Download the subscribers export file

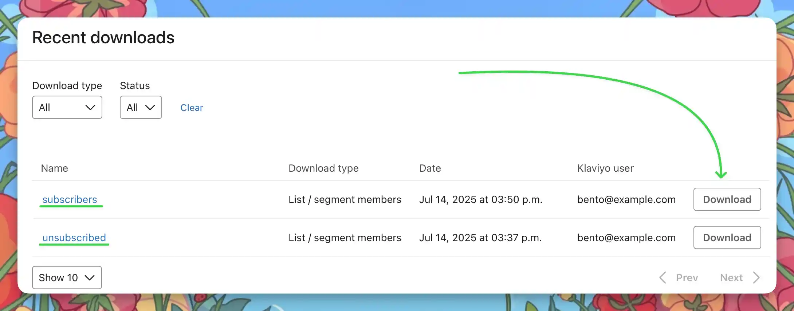tap(727, 199)
